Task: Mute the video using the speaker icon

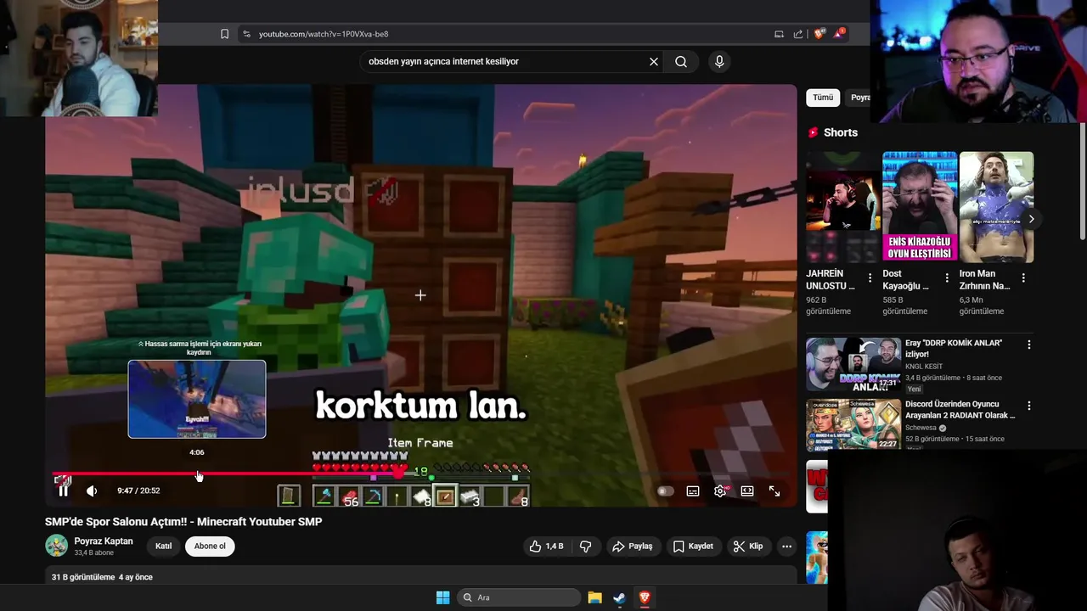Action: pos(92,490)
